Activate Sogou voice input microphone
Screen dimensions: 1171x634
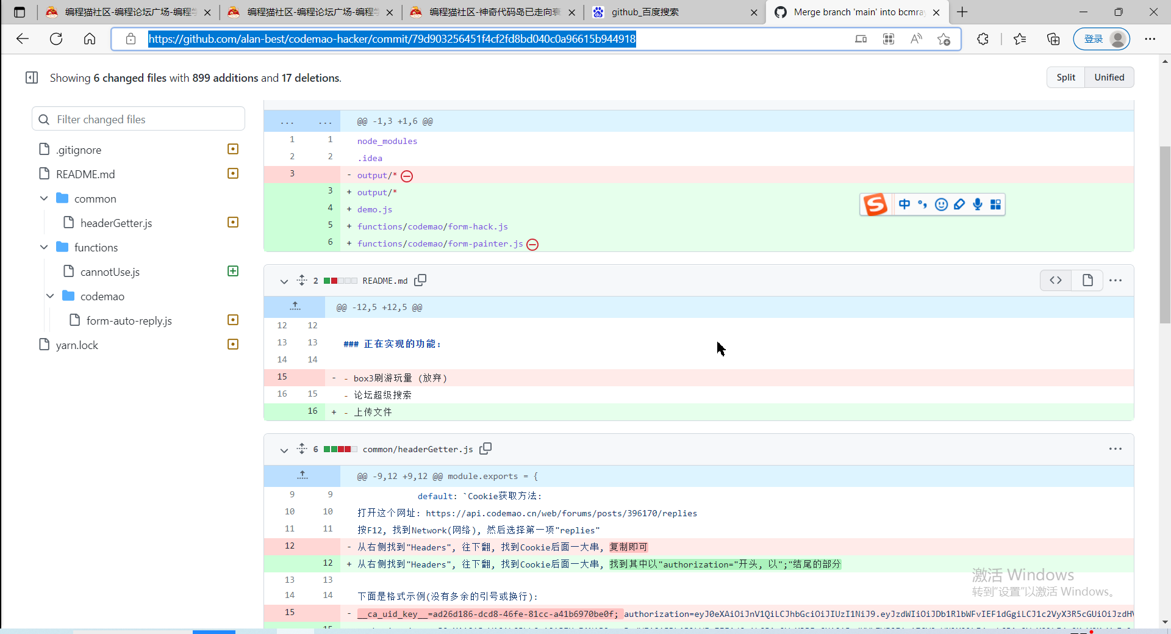click(x=978, y=204)
